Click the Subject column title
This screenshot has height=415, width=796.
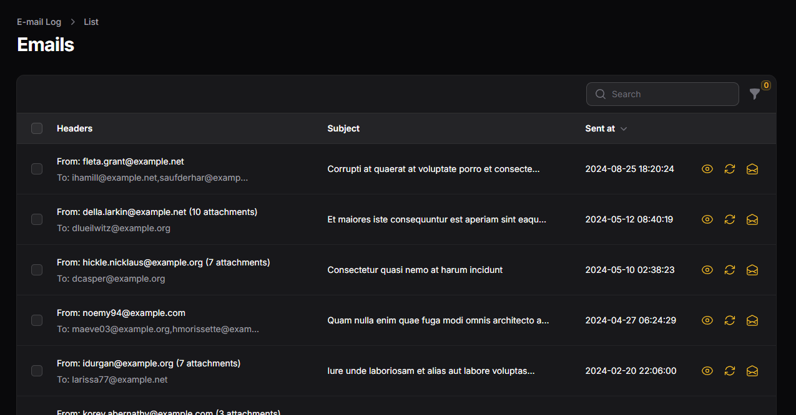point(343,128)
